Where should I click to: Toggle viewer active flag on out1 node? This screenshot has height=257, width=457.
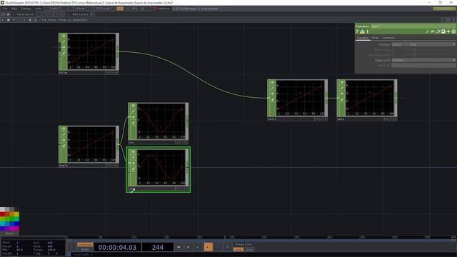tap(342, 83)
